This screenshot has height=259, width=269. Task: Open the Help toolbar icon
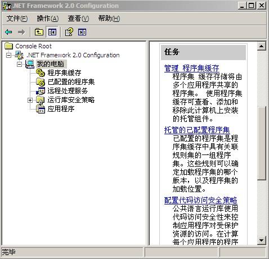pyautogui.click(x=69, y=32)
